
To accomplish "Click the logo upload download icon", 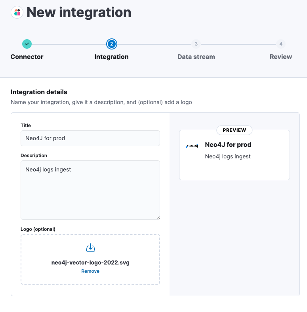I will tap(90, 248).
